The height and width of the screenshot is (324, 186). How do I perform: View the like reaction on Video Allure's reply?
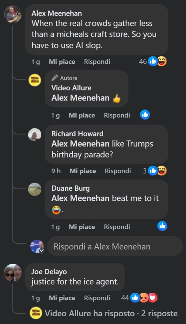pos(145,115)
